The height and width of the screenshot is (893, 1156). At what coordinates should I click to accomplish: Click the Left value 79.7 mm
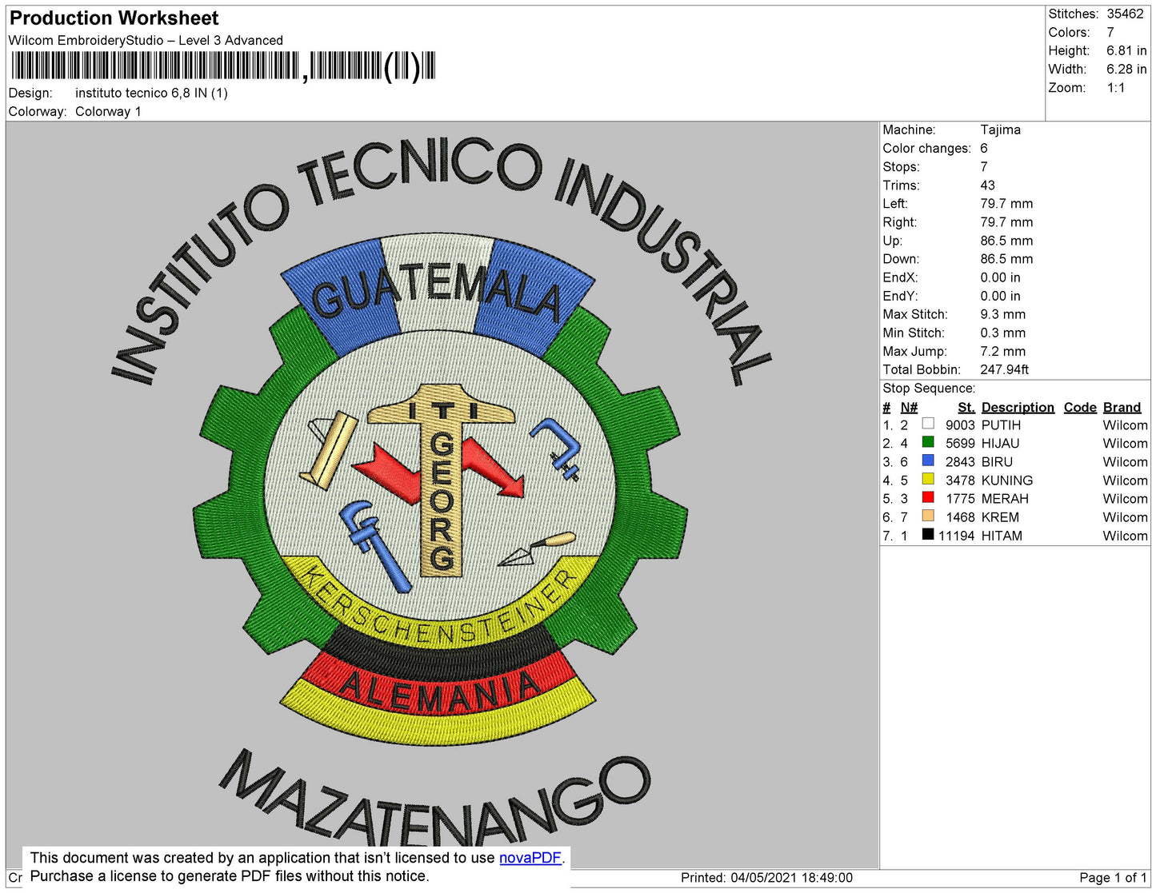coord(1006,204)
